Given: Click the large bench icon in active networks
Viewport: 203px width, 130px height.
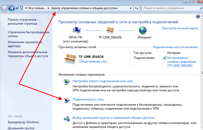Looking at the screenshot, I should 70,59.
